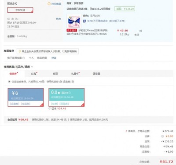Open the sanitary pad product thumbnail
This screenshot has width=176, height=165.
point(74,21)
